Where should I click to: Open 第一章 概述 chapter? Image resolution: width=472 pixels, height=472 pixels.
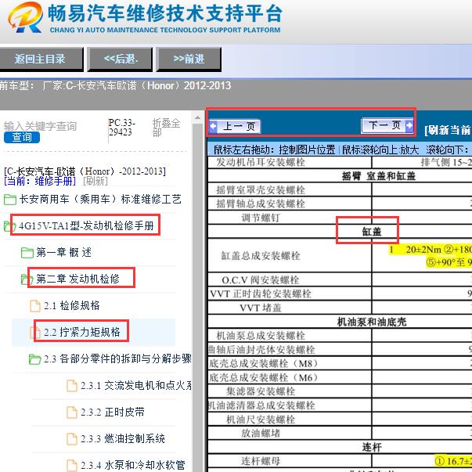tap(64, 252)
